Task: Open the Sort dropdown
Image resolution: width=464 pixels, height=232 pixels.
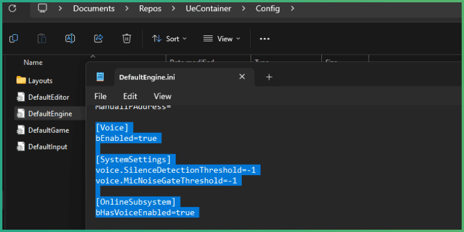Action: click(x=169, y=39)
